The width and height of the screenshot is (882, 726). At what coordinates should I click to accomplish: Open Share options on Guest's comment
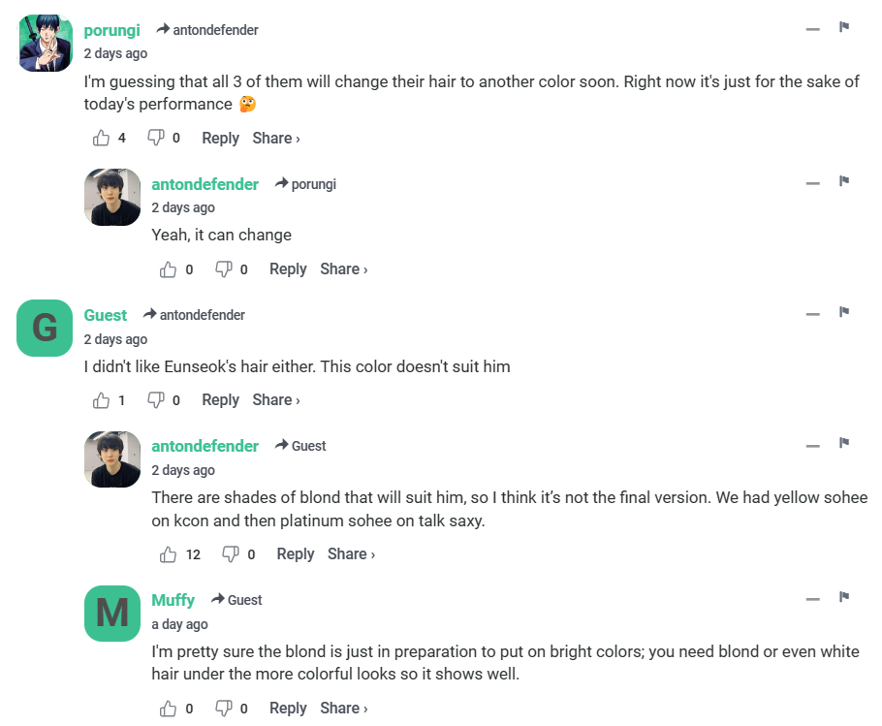click(276, 400)
